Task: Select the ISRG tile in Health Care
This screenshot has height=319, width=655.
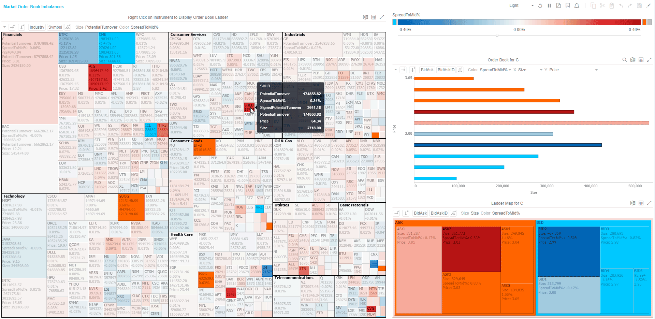Action: pos(206,279)
